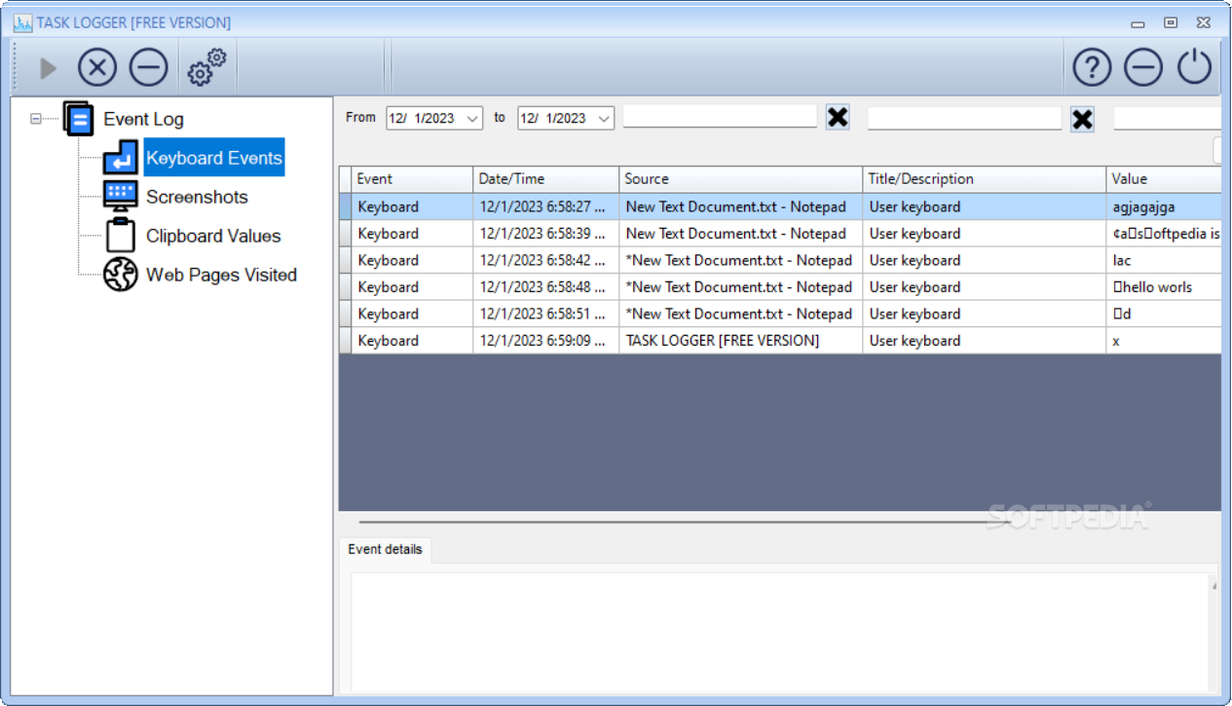The height and width of the screenshot is (706, 1232).
Task: Click the Event Log document icon
Action: 79,119
